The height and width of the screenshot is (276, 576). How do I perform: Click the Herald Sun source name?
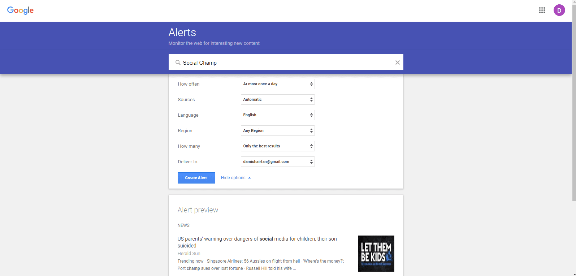[x=189, y=254]
